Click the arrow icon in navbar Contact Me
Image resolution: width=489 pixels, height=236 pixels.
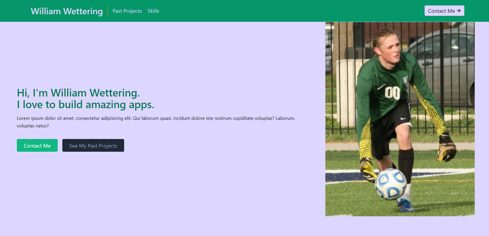(x=459, y=11)
